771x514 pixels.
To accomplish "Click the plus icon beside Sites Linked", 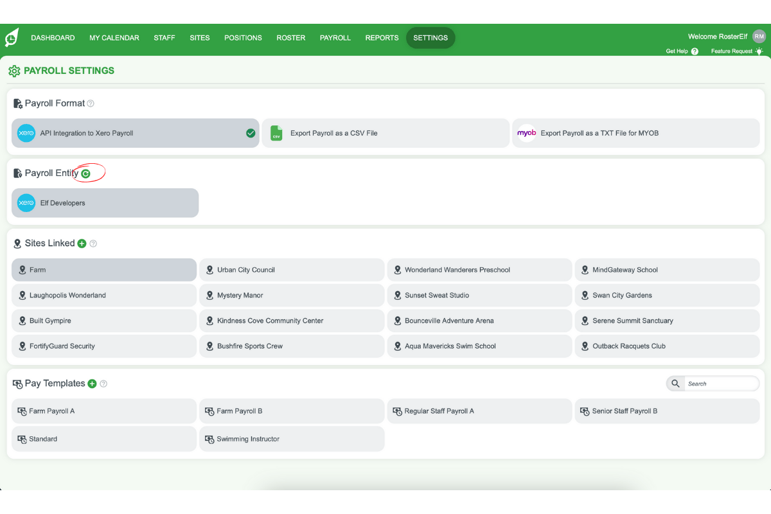I will pyautogui.click(x=82, y=243).
